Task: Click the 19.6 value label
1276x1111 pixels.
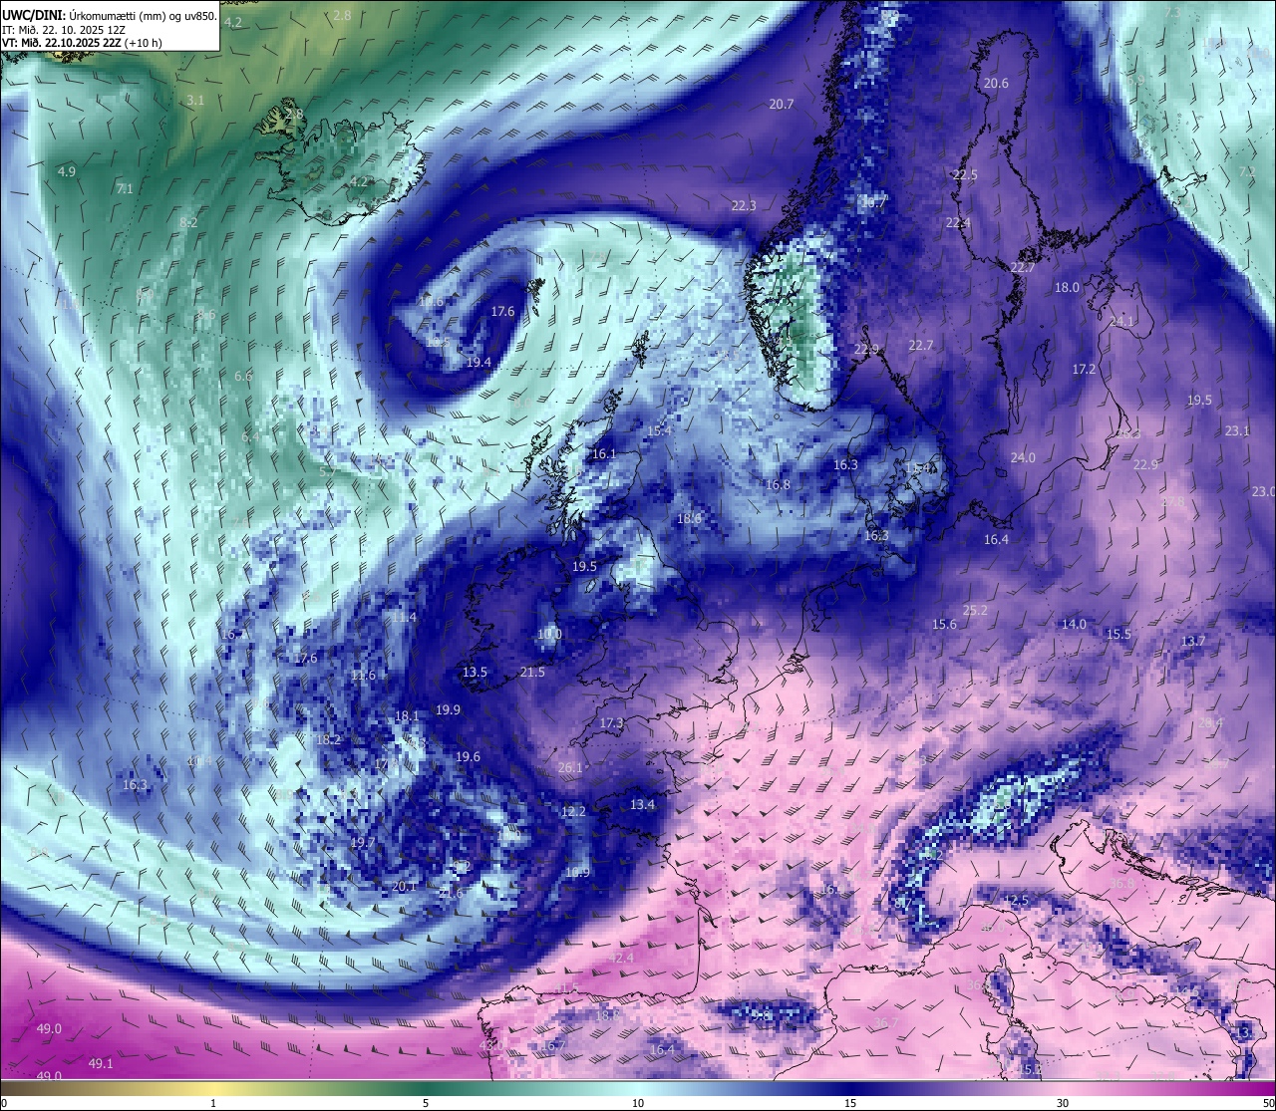Action: pos(468,757)
